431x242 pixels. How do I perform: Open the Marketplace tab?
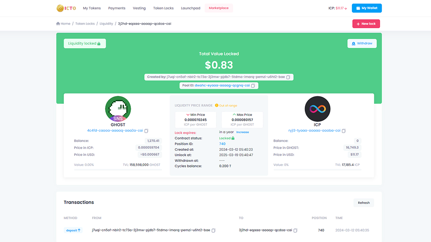click(218, 8)
